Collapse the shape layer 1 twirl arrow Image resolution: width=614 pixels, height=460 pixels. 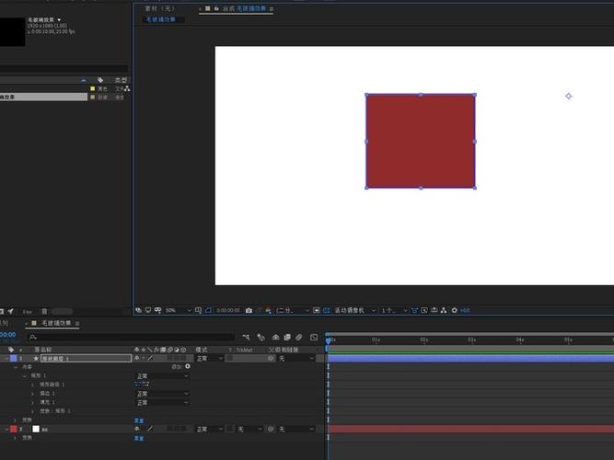[x=6, y=358]
